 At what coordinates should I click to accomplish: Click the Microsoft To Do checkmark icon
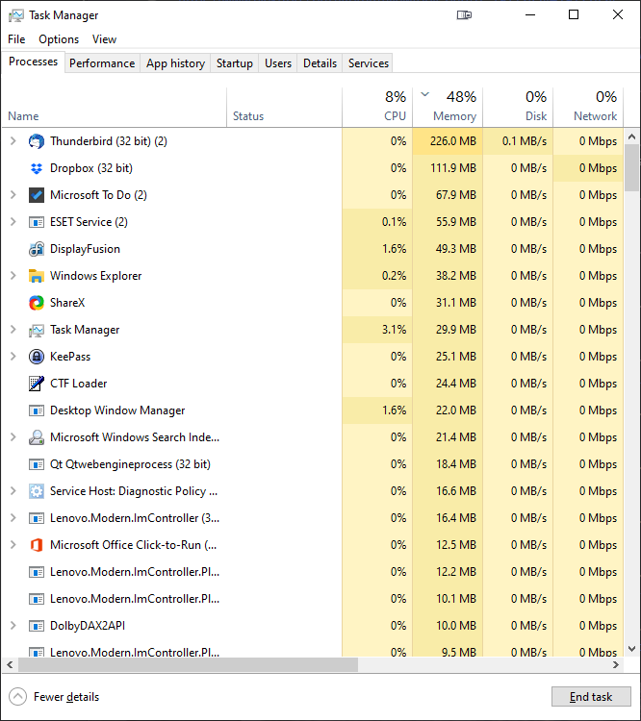(x=37, y=195)
